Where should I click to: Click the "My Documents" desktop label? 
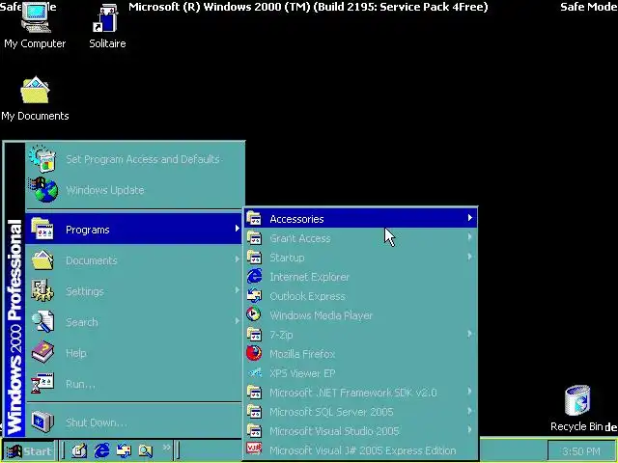(35, 116)
